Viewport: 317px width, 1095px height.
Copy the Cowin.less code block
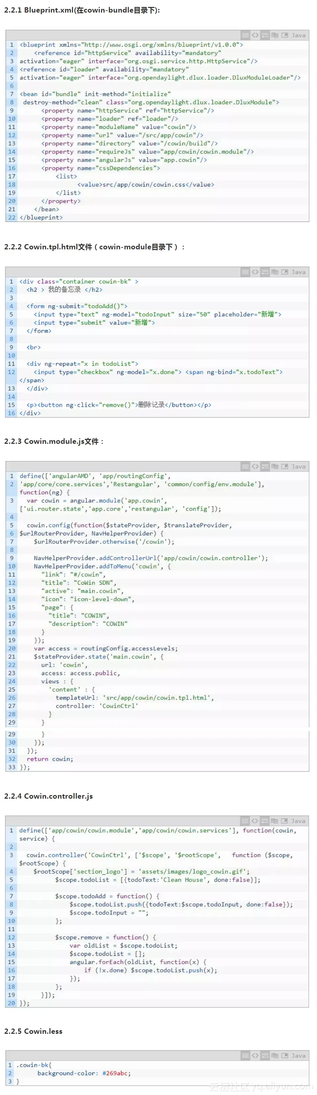point(274,1055)
